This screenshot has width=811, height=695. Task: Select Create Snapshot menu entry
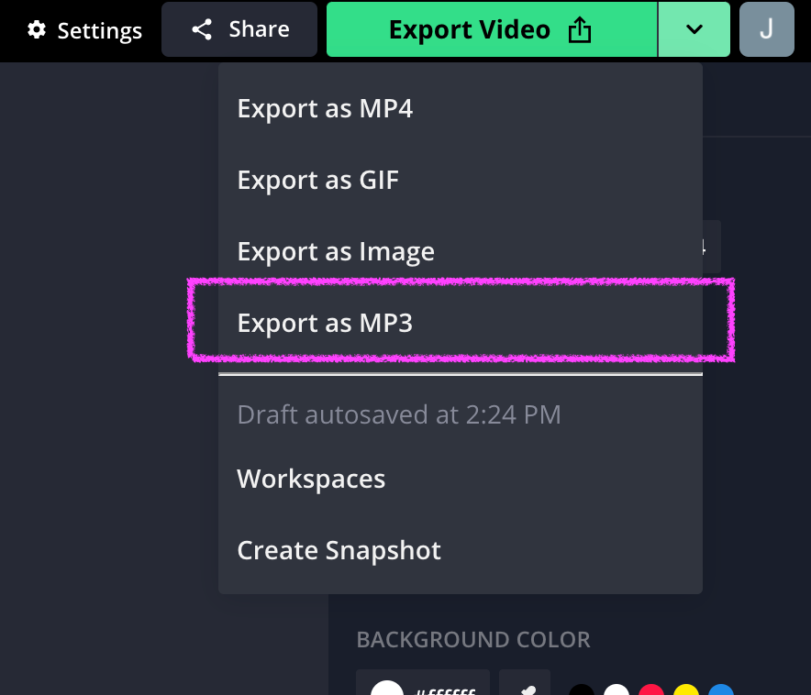(x=339, y=550)
